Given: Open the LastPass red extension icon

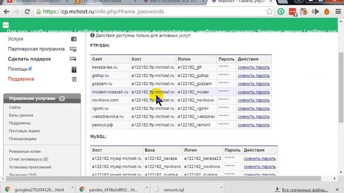Looking at the screenshot, I should [x=292, y=12].
